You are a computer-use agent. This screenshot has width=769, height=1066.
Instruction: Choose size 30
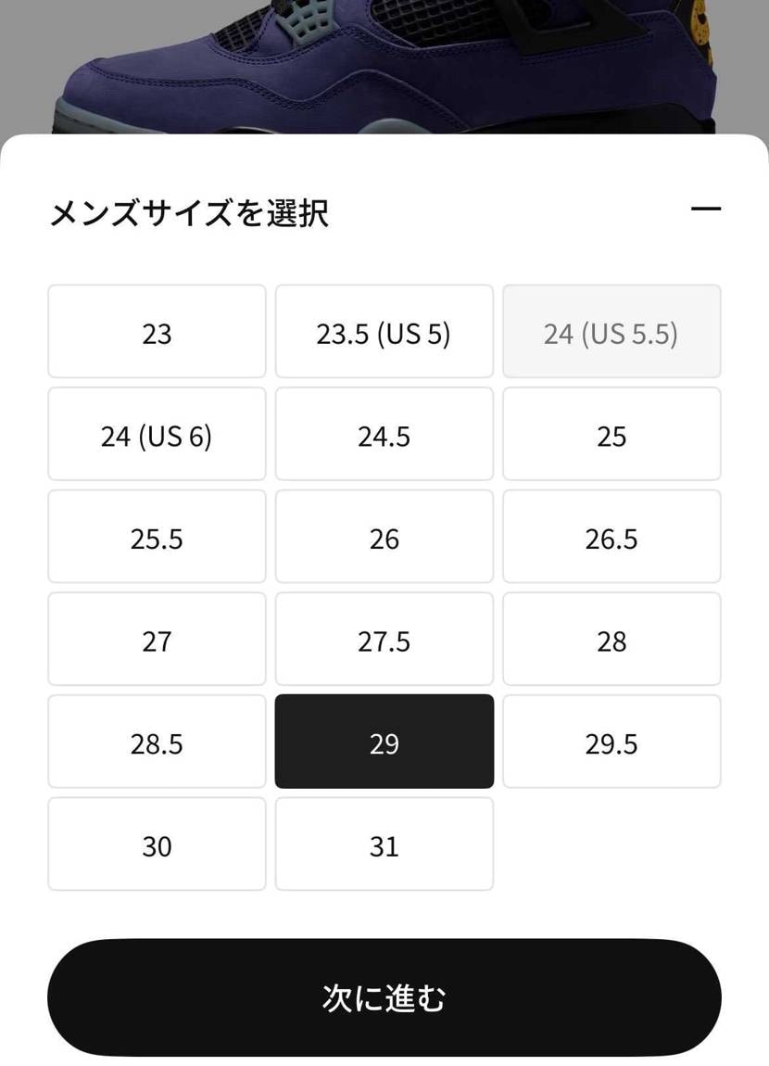point(157,844)
